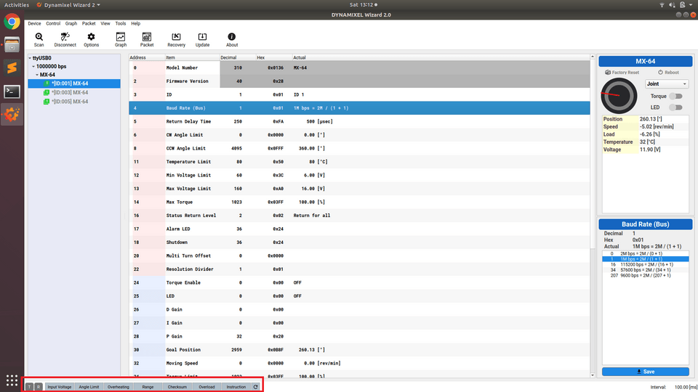Click the Factory Reset button
698x392 pixels.
pos(622,73)
